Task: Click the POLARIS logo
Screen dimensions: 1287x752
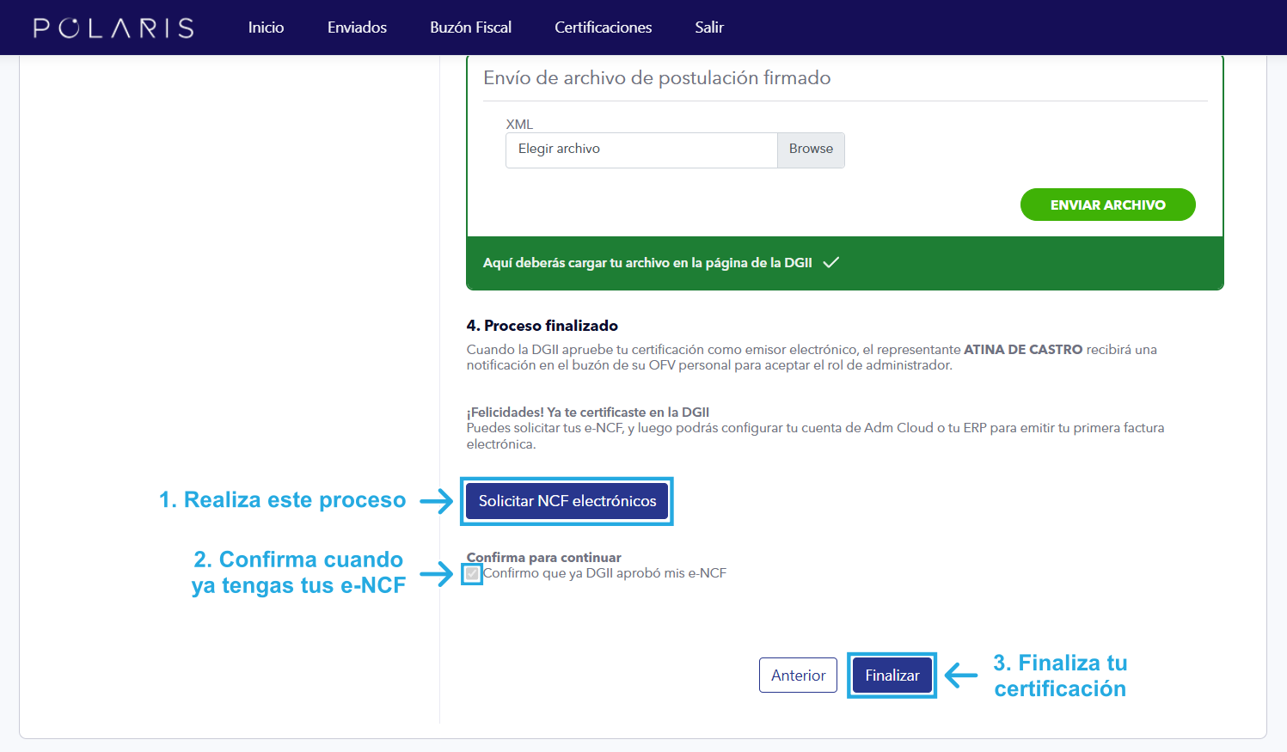Action: tap(113, 28)
